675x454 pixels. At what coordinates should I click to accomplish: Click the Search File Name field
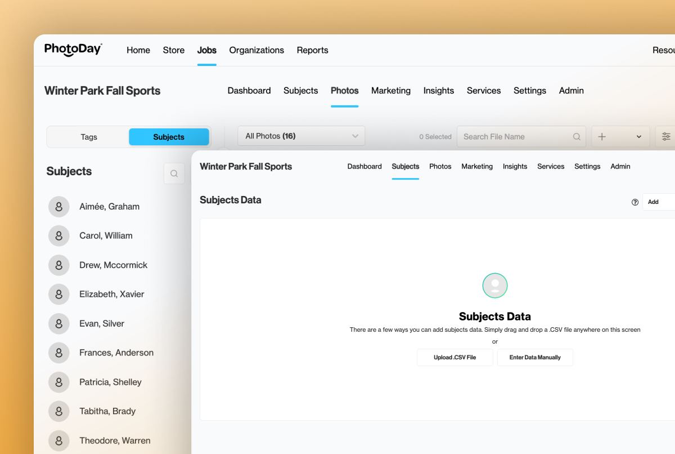[521, 136]
